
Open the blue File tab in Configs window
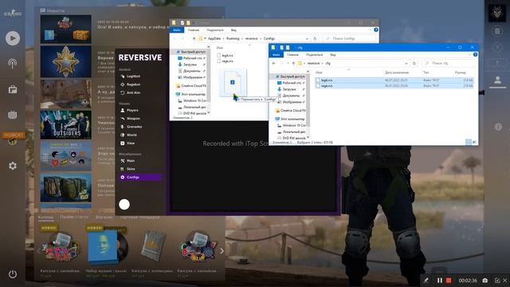pos(177,30)
